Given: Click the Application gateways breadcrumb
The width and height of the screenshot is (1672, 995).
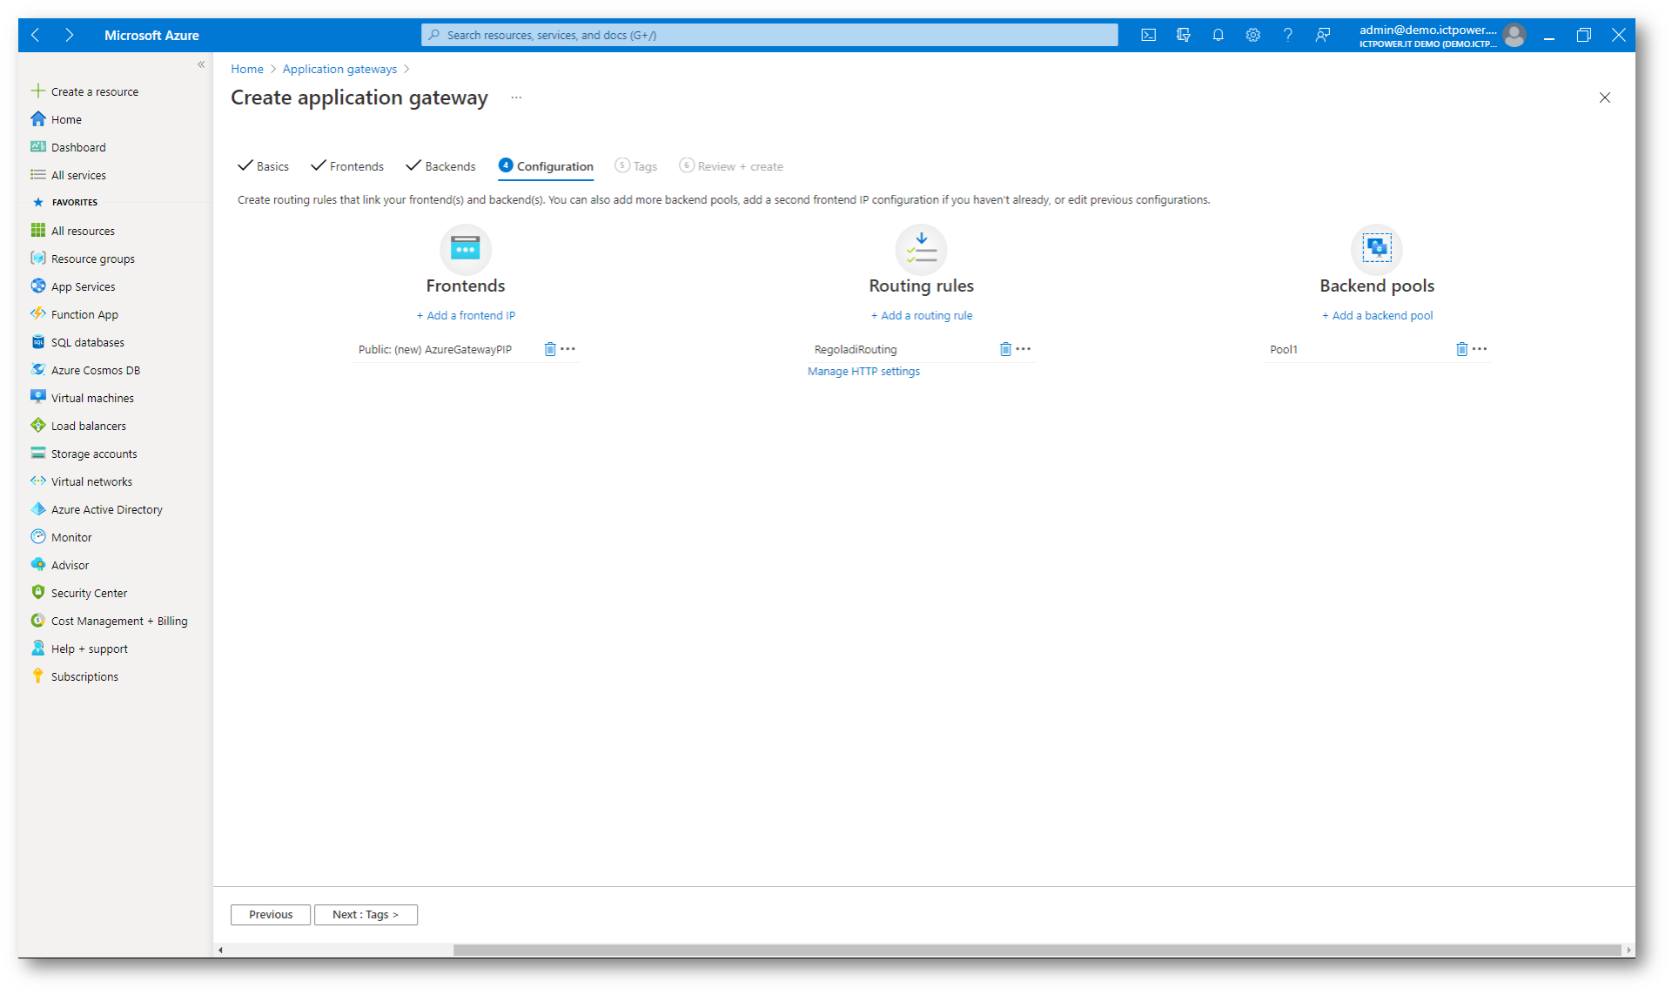Looking at the screenshot, I should [339, 69].
